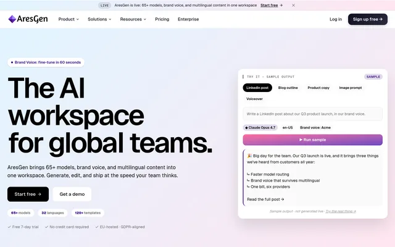Click the 32 languages stat pill
The image size is (395, 247).
tap(52, 213)
